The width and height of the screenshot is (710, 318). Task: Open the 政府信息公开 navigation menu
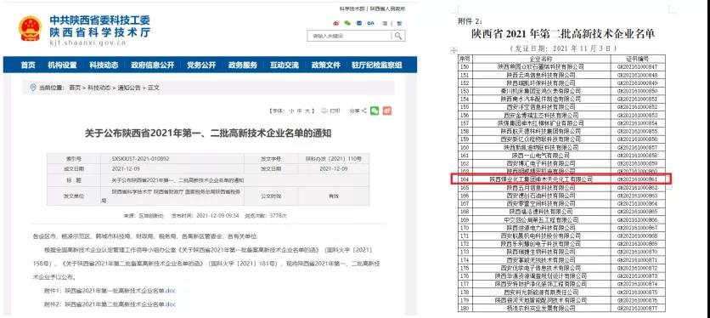[x=153, y=65]
